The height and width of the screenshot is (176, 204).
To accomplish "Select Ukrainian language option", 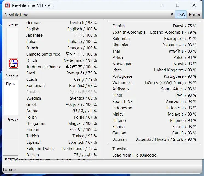I will coord(154,45).
